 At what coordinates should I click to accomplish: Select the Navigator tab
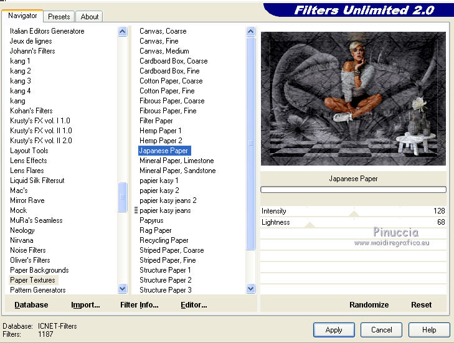22,16
